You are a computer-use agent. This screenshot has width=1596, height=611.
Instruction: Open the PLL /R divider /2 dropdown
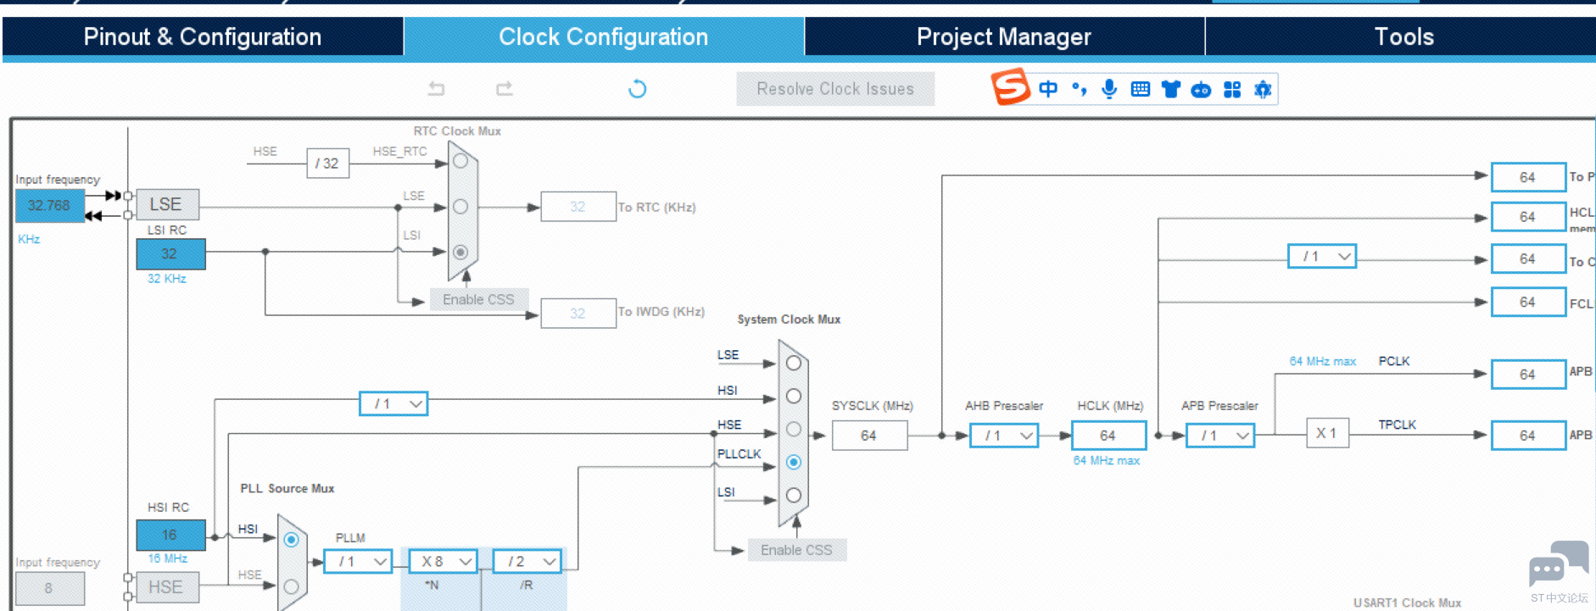[527, 561]
